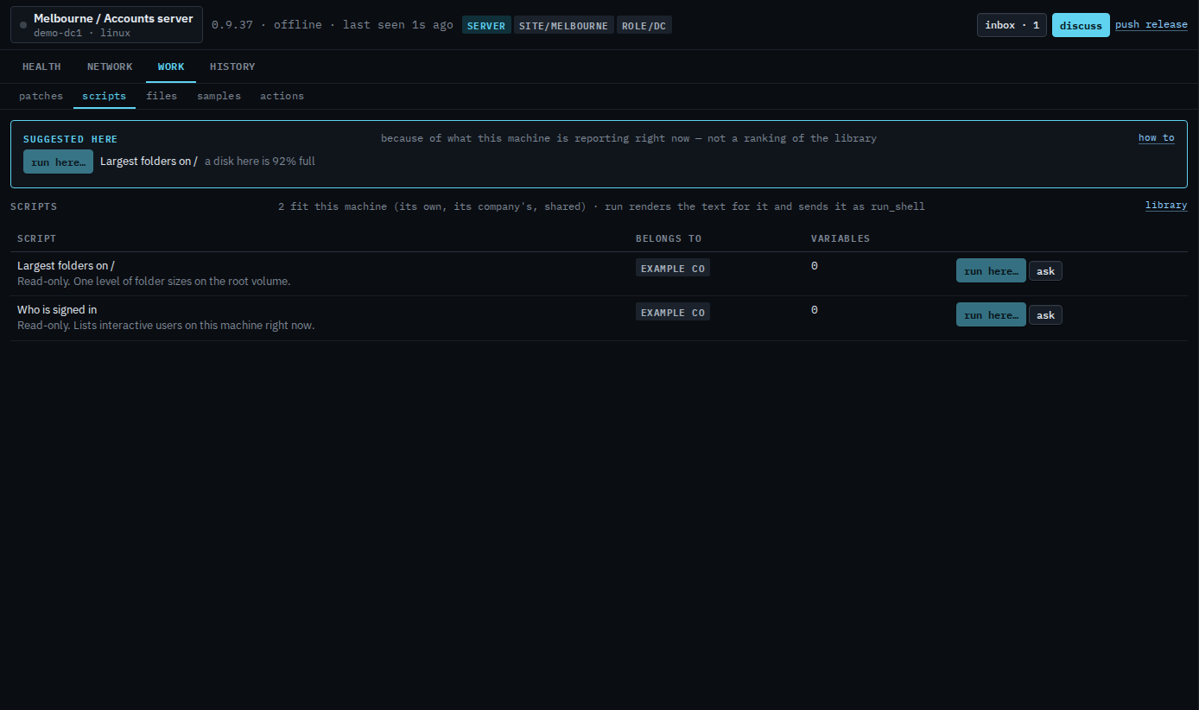Click the '0.9.37 · offline · last seen 1s ago' status text
This screenshot has width=1199, height=710.
333,25
